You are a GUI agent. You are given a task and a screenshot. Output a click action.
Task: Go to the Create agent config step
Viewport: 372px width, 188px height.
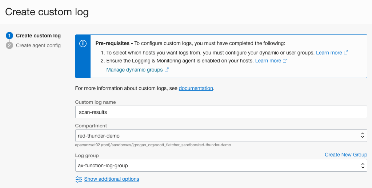pos(38,45)
